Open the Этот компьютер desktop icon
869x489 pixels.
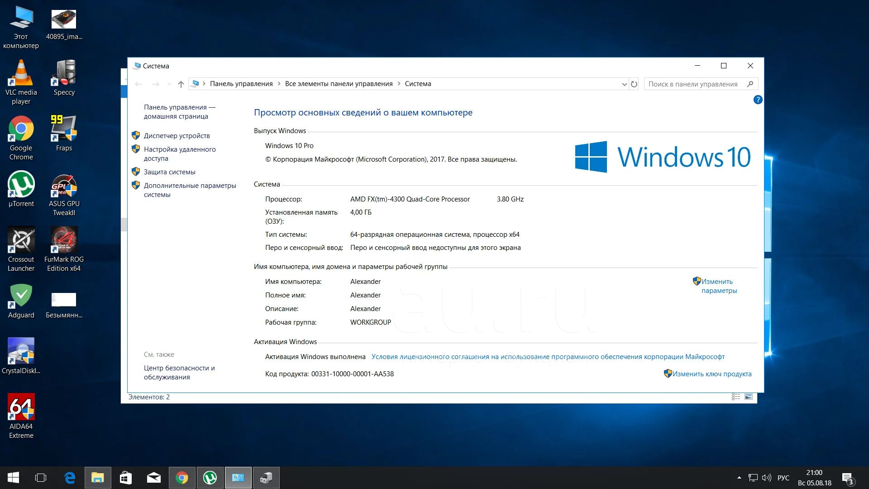(21, 27)
